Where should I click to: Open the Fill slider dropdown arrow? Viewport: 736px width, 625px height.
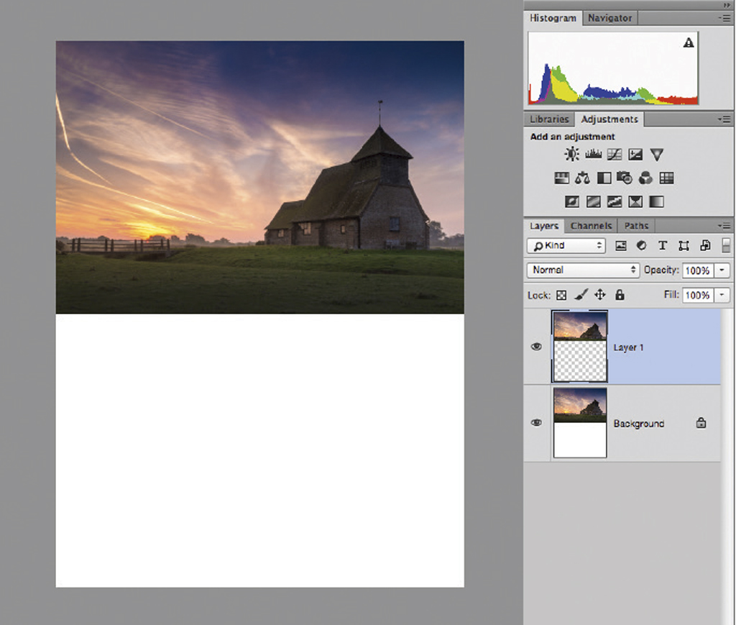[x=722, y=295]
